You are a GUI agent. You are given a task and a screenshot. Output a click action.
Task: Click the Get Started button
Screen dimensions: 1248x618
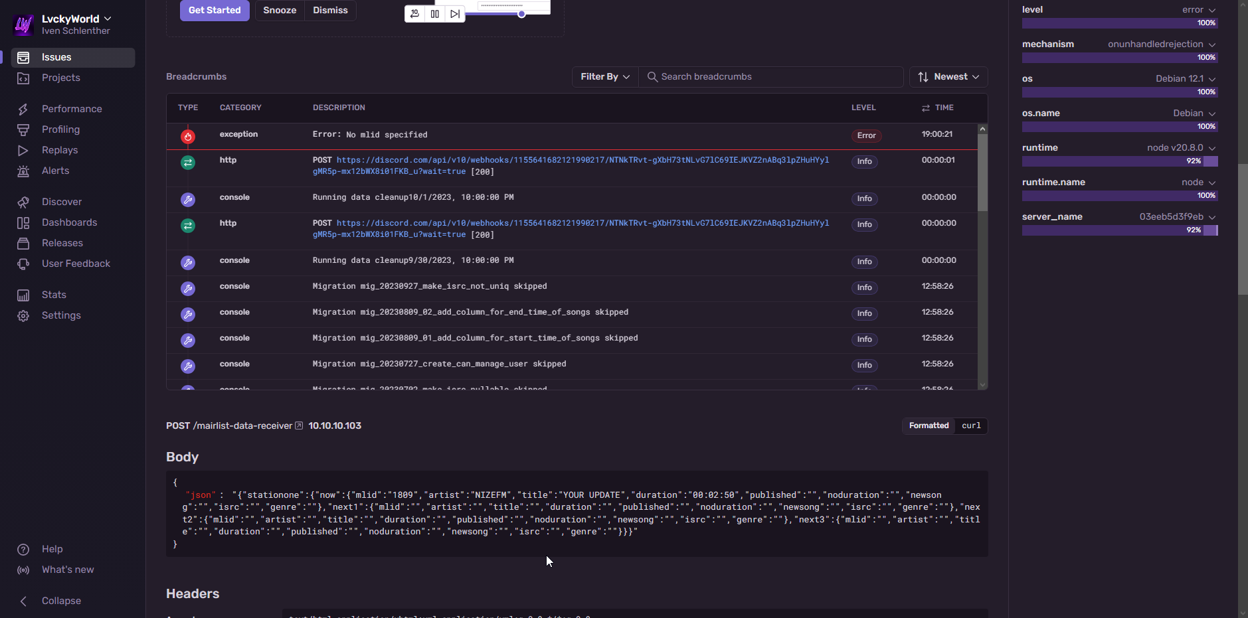coord(215,11)
